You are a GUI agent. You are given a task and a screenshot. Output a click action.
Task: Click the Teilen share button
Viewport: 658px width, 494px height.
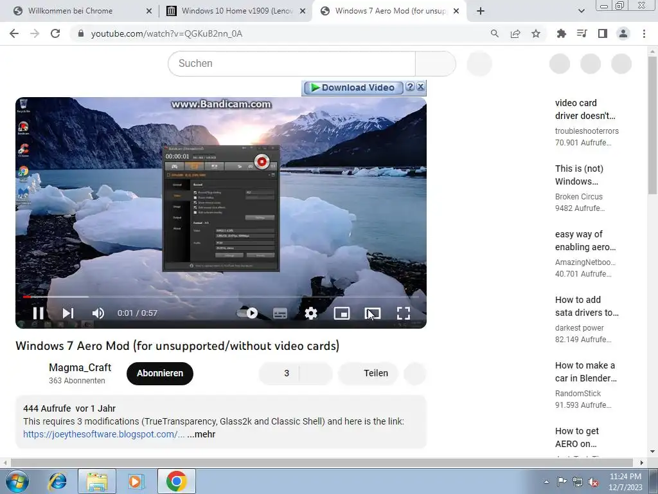pyautogui.click(x=368, y=373)
